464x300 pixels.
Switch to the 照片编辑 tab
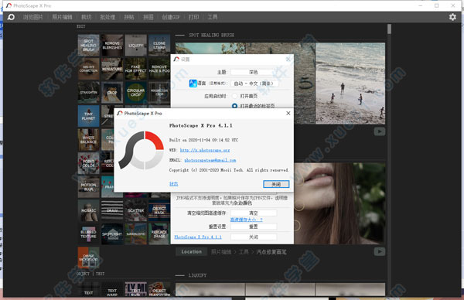coord(62,17)
